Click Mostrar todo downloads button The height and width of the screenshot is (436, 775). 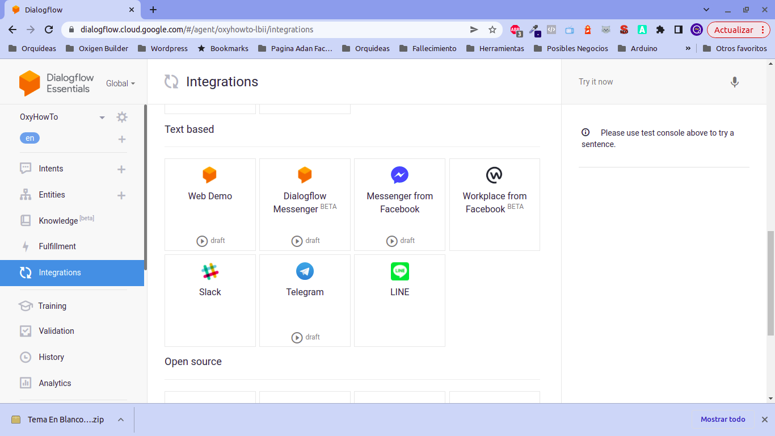click(723, 420)
